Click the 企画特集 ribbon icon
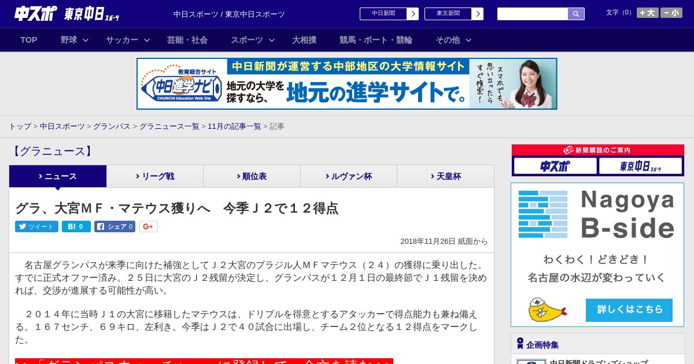This screenshot has width=694, height=364. coord(520,344)
